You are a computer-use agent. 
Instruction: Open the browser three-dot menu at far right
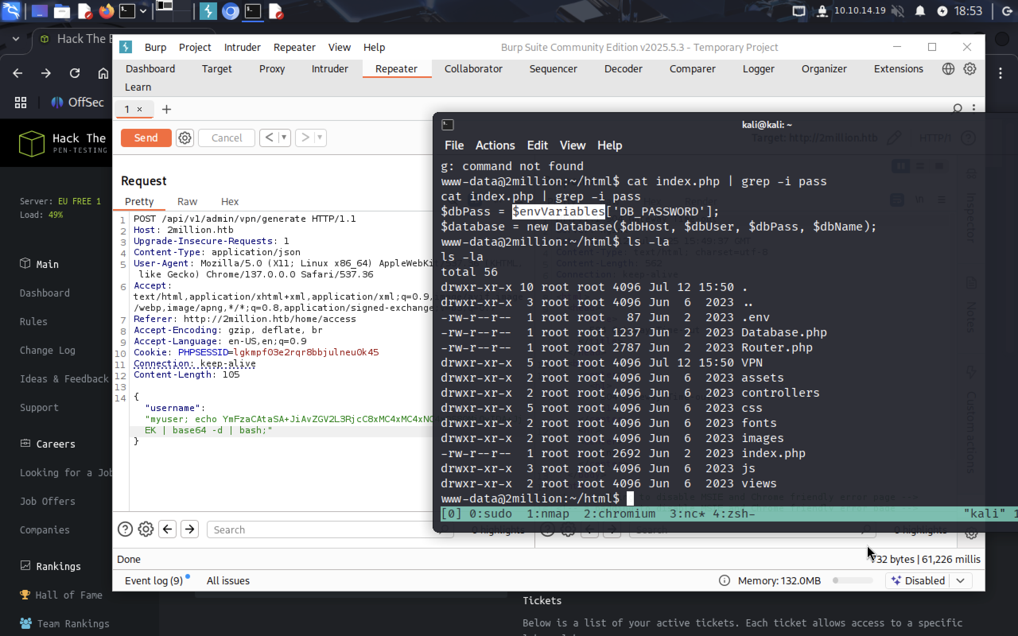1001,73
